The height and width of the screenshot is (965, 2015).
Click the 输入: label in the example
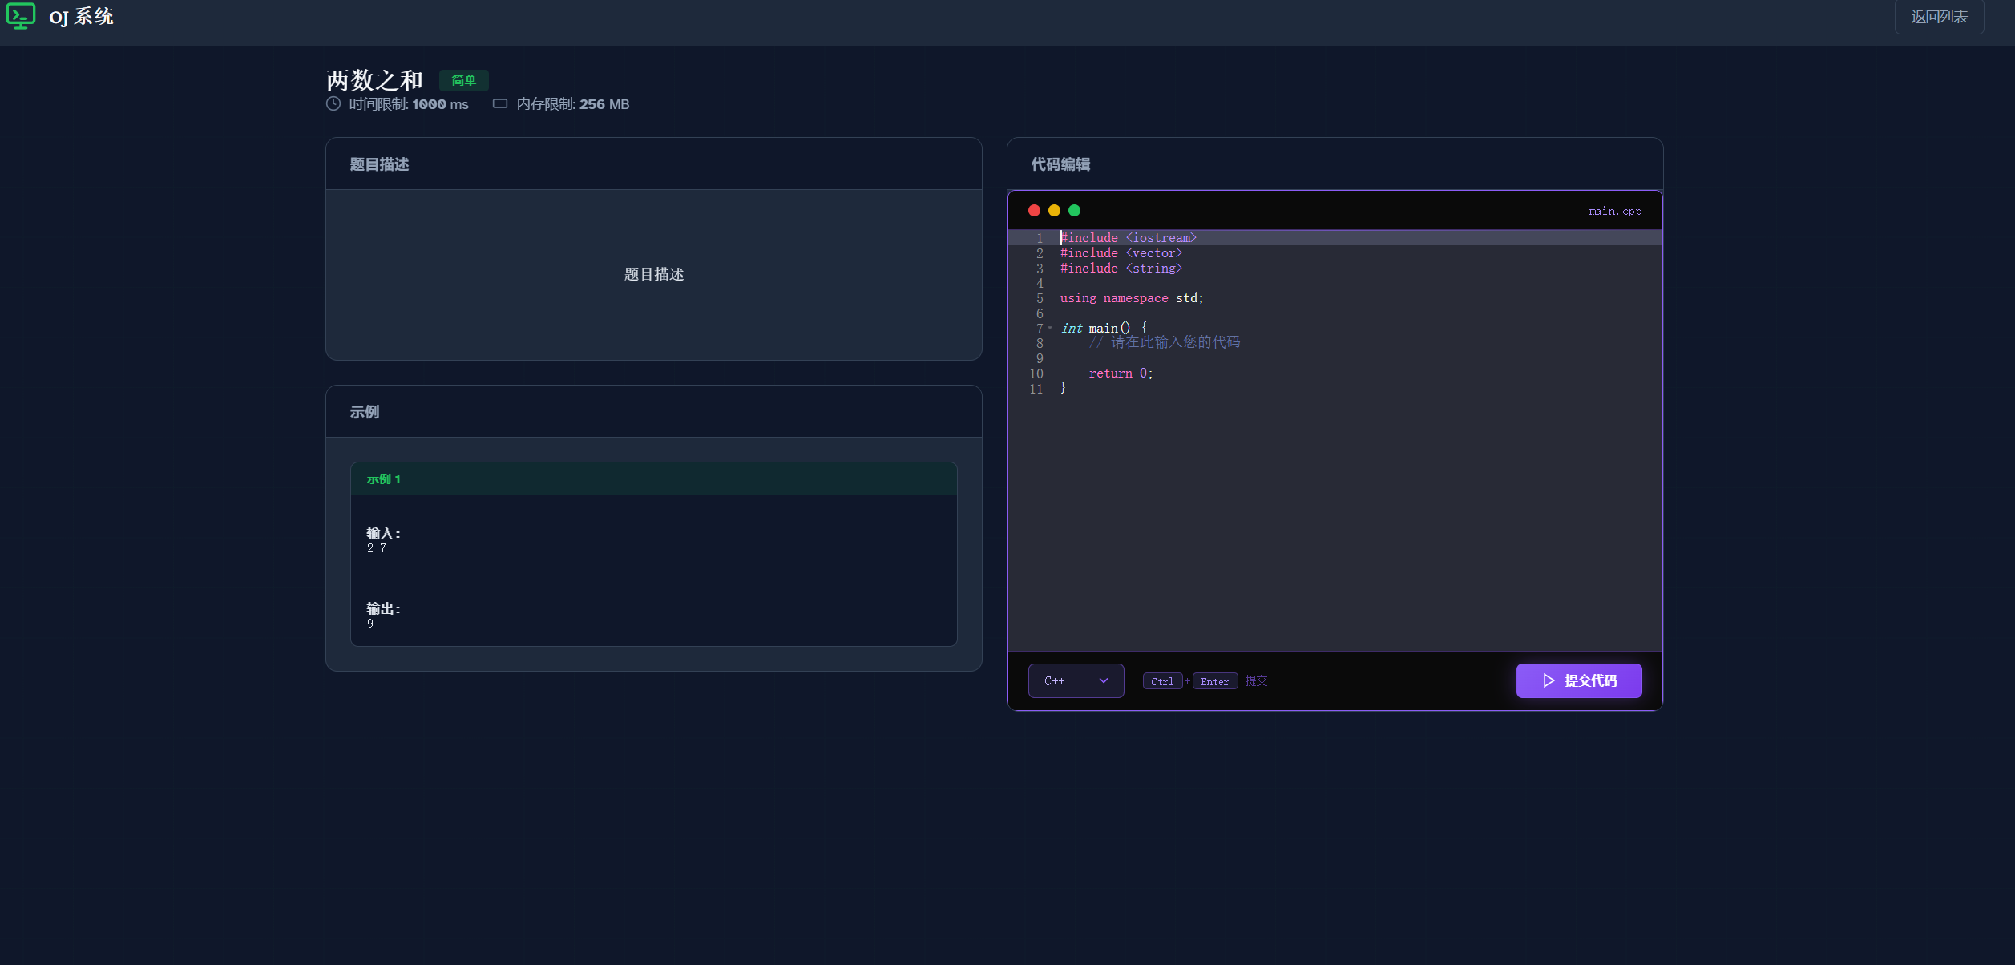(x=383, y=534)
